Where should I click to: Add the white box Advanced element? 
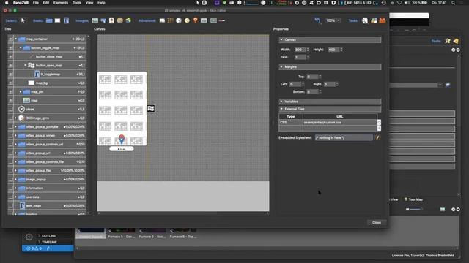(x=162, y=20)
